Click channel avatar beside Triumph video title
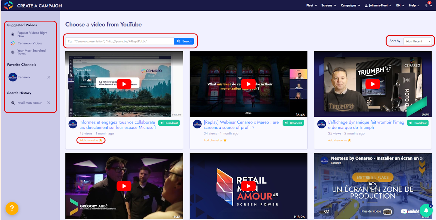436x220 pixels. coord(322,124)
